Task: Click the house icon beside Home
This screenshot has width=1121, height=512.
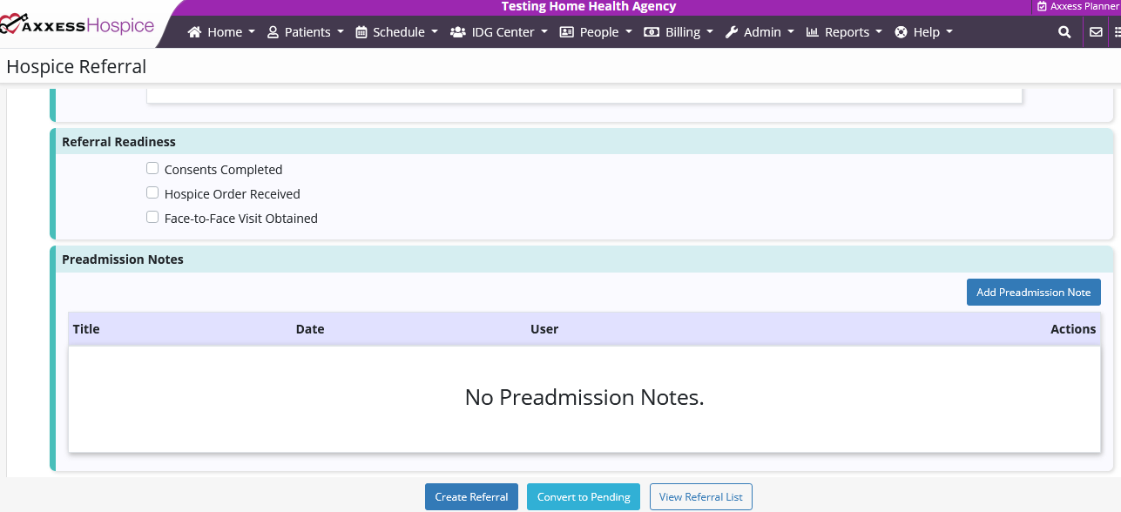Action: [194, 32]
